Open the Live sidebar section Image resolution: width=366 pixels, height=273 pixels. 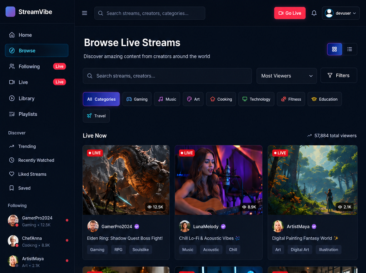(37, 82)
